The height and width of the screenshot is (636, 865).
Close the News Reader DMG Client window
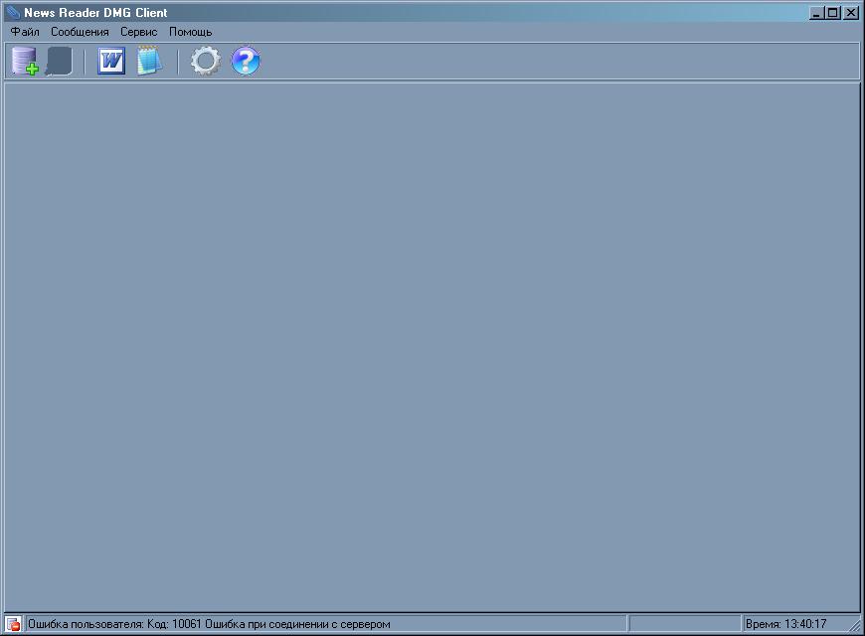point(851,13)
